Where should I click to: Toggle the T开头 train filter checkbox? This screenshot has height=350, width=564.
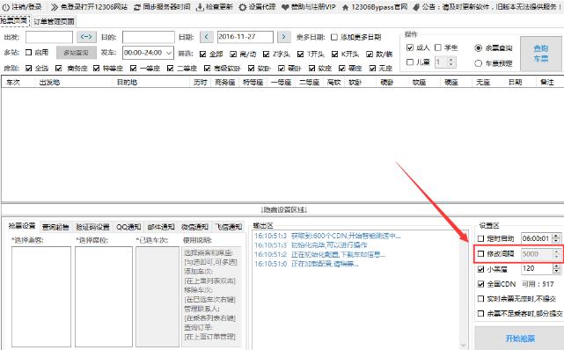tap(301, 54)
